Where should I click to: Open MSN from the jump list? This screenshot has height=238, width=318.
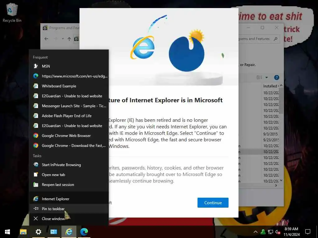point(69,66)
